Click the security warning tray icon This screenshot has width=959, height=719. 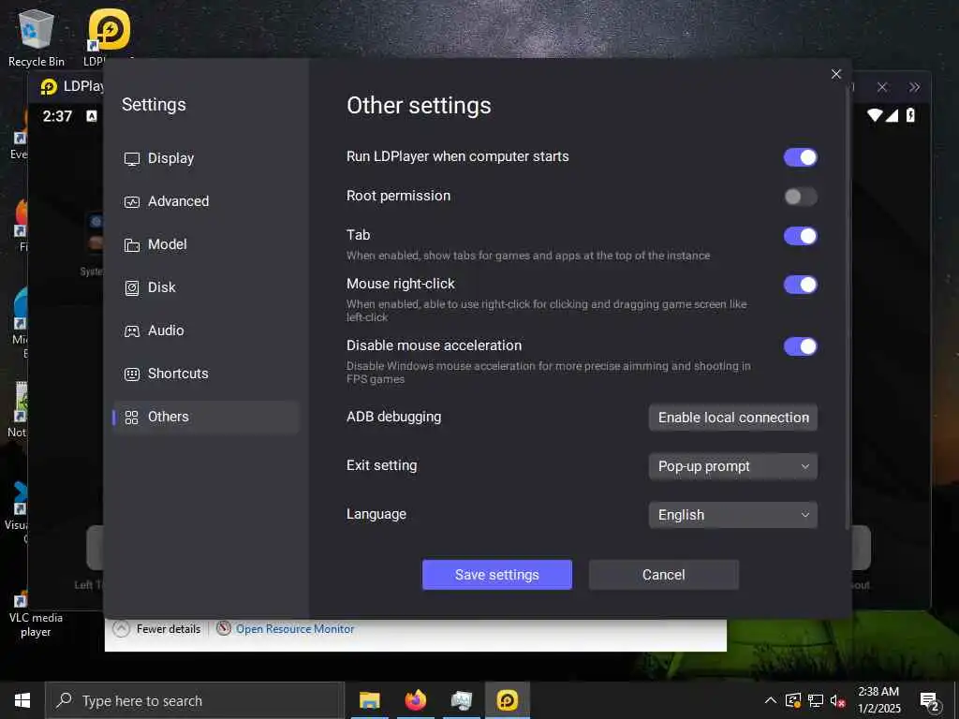[792, 700]
